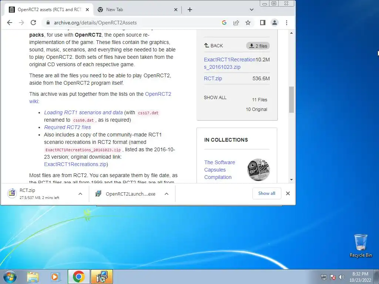Expand the RCT.zip download options chevron

pos(80,194)
